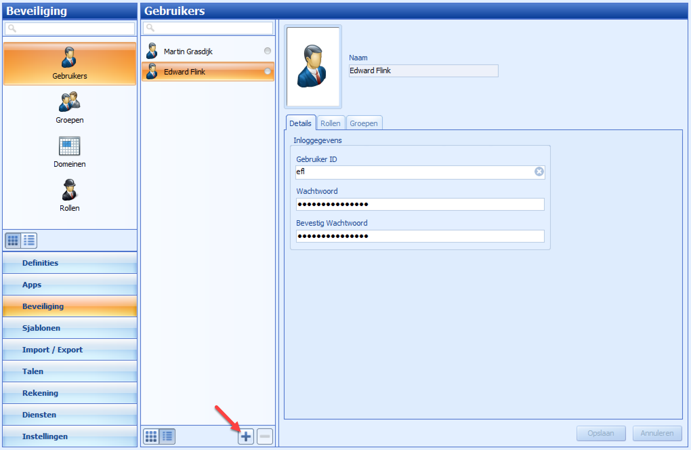Screen dimensions: 691x450
Task: Open the Instellingen menu section
Action: (70, 436)
